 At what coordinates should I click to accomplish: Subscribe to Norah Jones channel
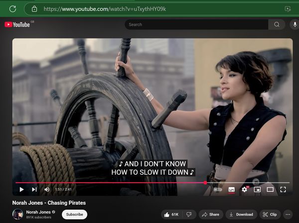[x=75, y=215]
